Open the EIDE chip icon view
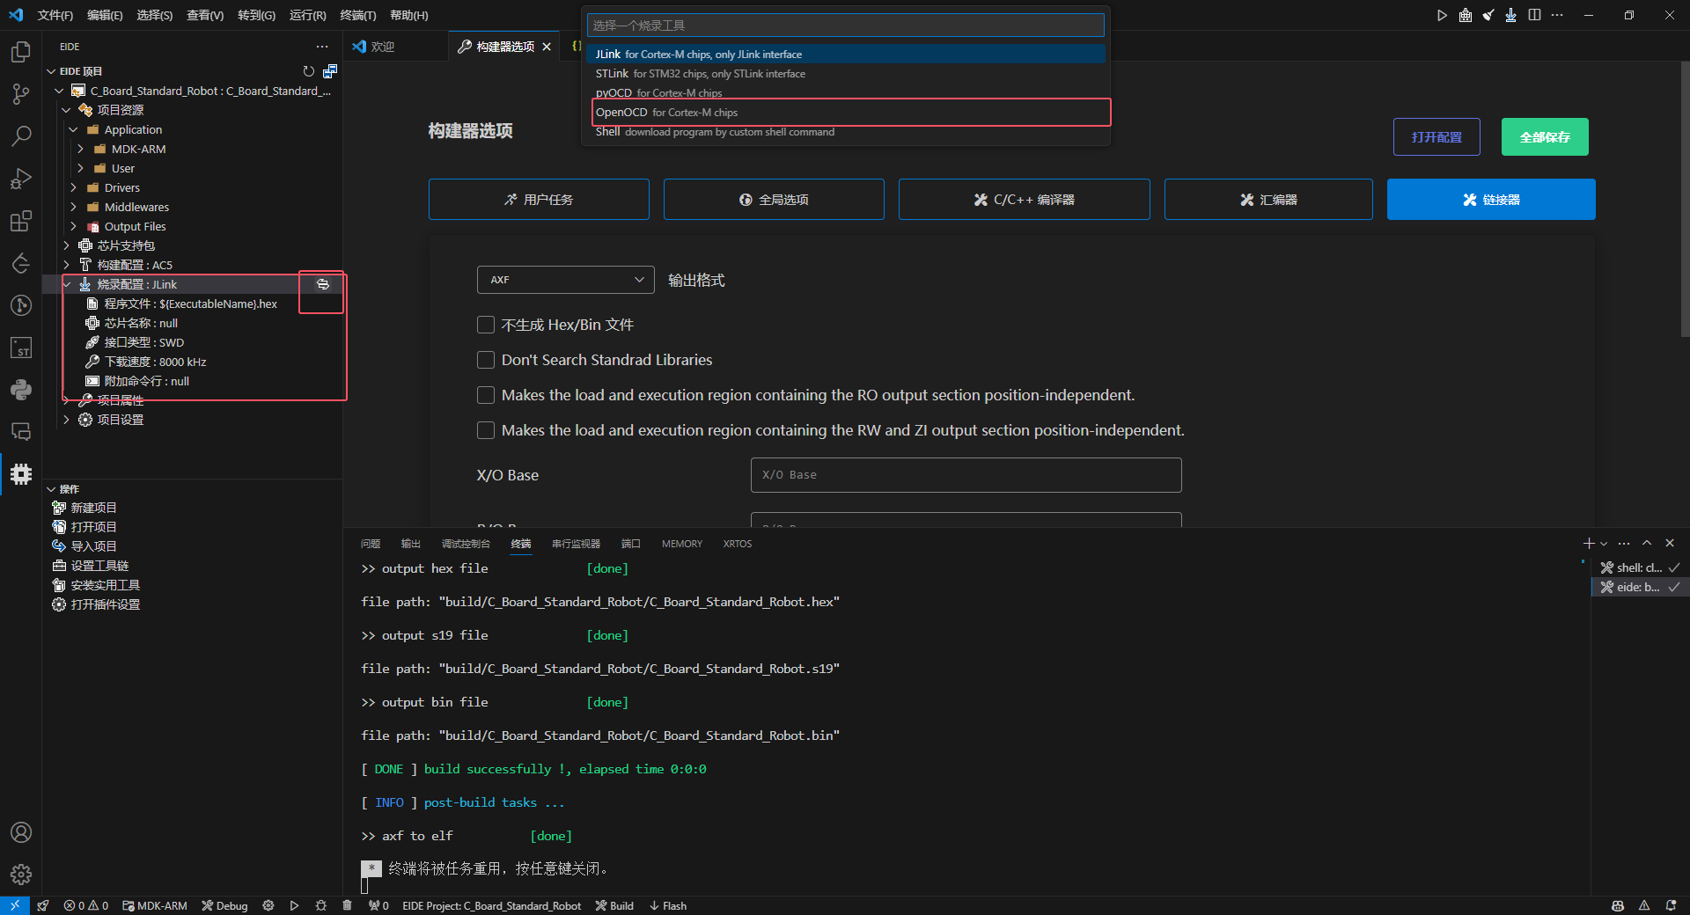This screenshot has height=915, width=1690. [x=21, y=474]
